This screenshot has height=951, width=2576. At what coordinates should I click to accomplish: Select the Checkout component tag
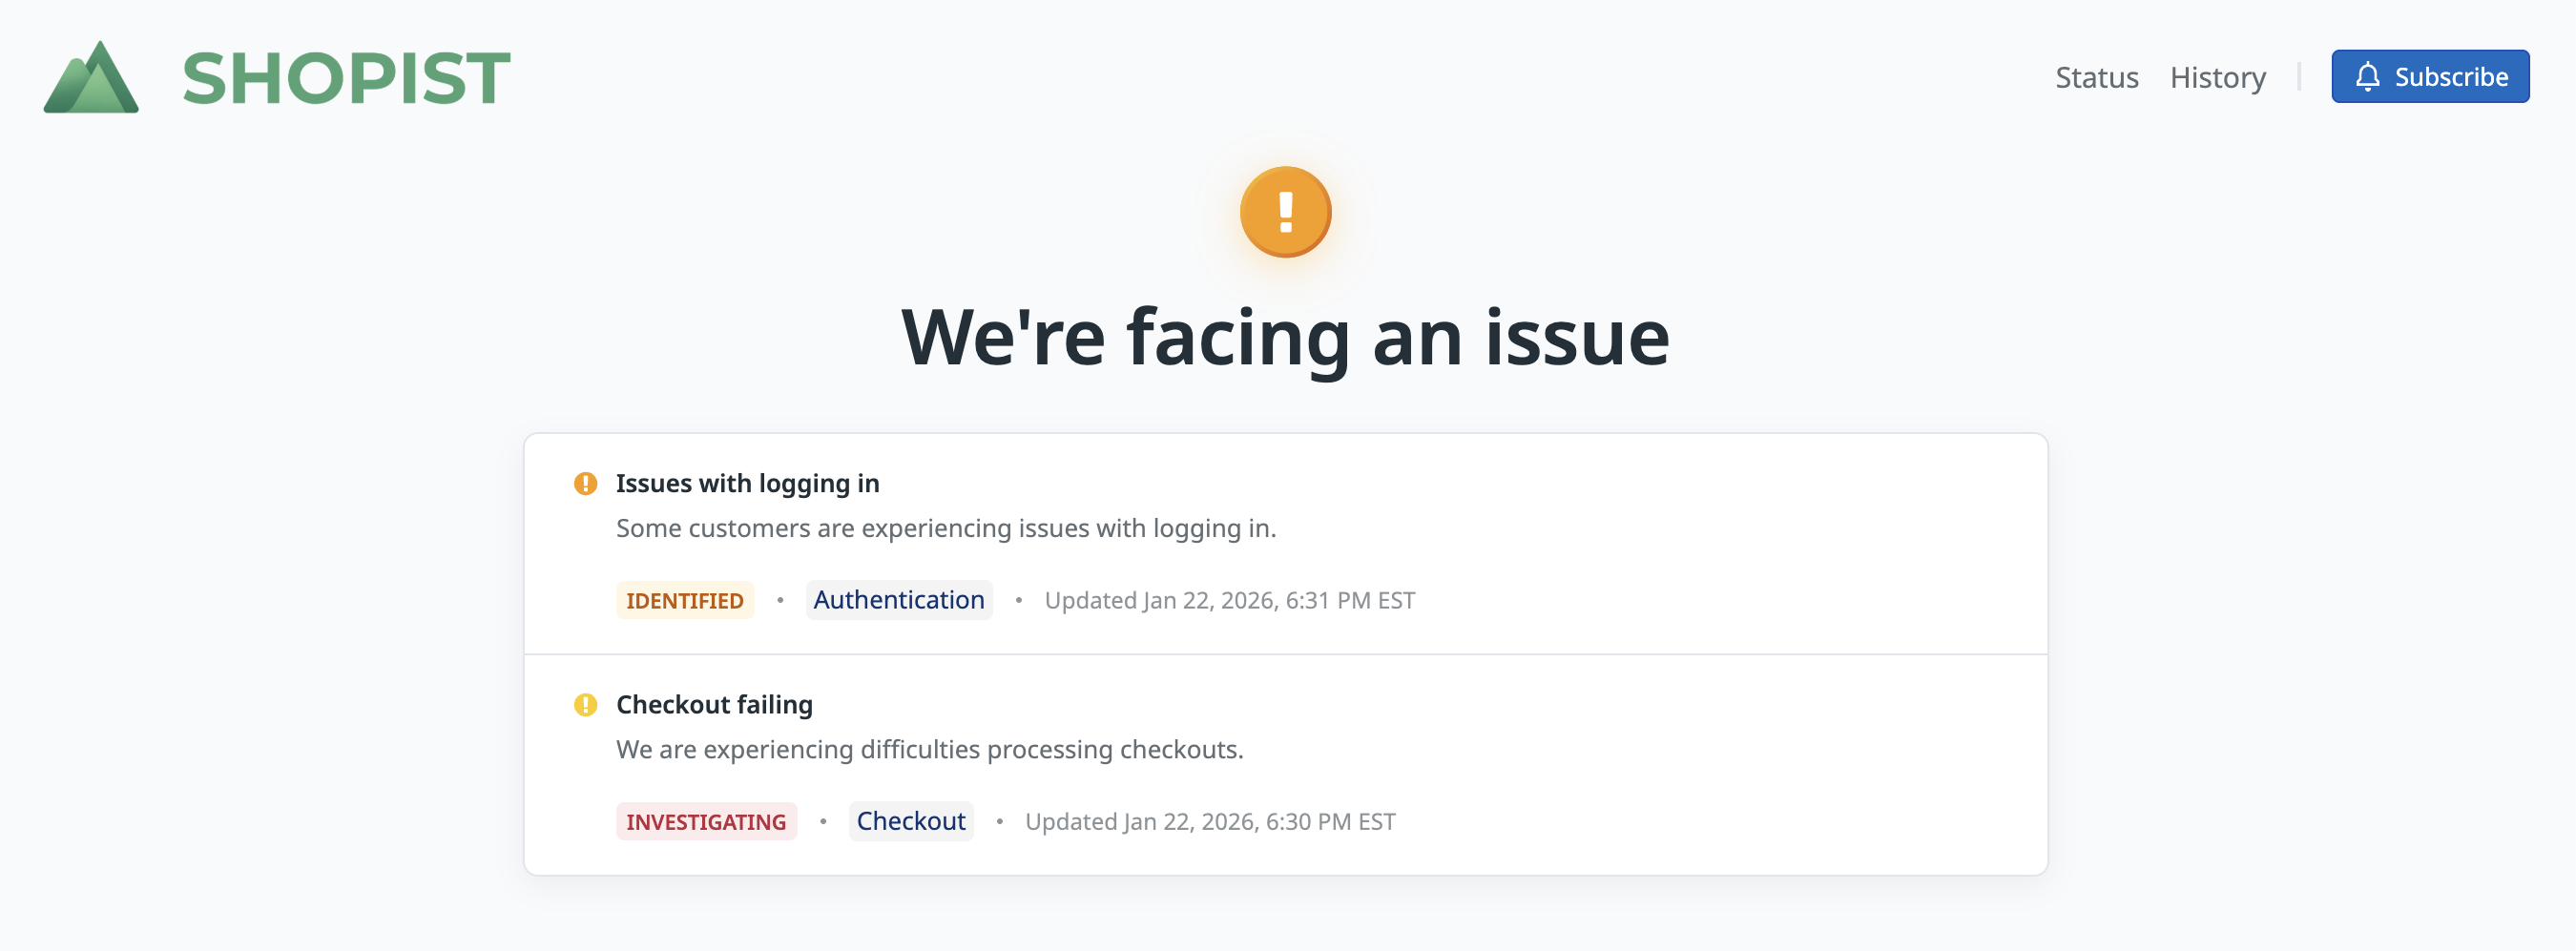[910, 821]
